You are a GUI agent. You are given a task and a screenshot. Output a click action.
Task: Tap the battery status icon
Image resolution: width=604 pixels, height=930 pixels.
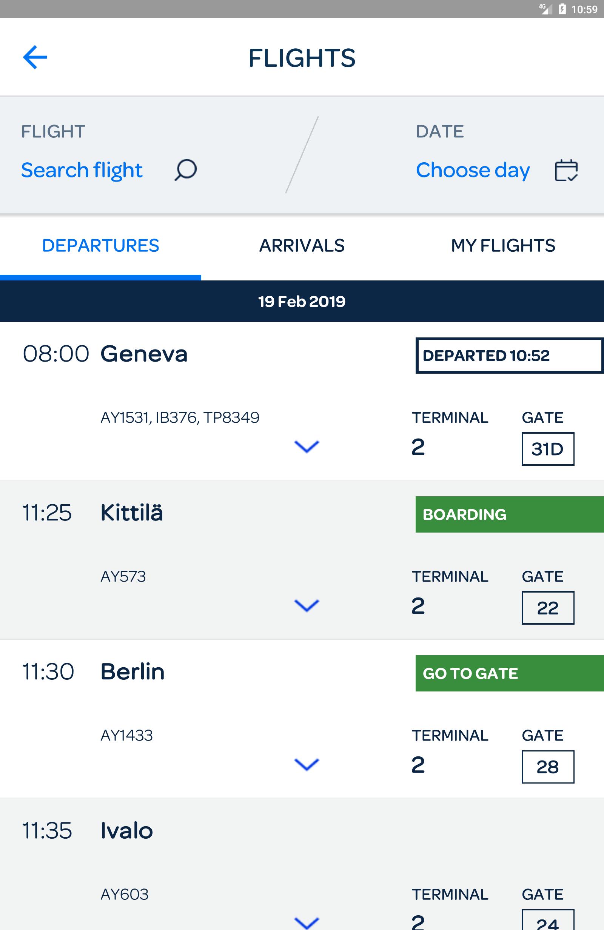pyautogui.click(x=562, y=9)
